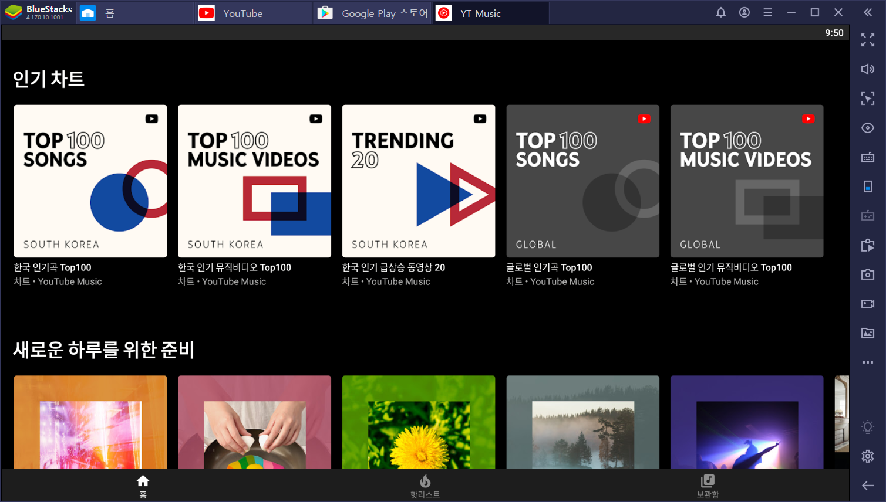Toggle fullscreen mode in the sidebar

point(868,40)
